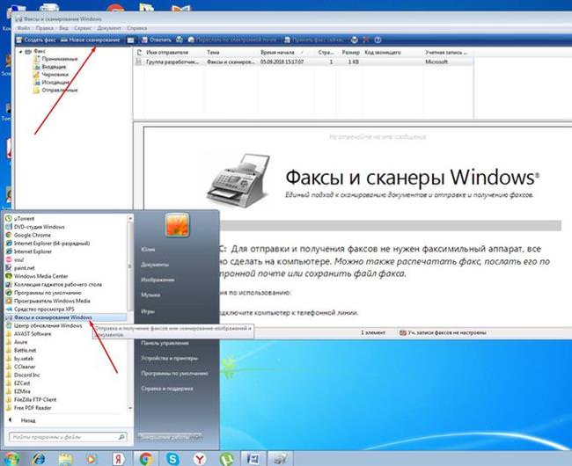Click the Start menu list scroll-down arrow
572x466 pixels.
(x=130, y=409)
